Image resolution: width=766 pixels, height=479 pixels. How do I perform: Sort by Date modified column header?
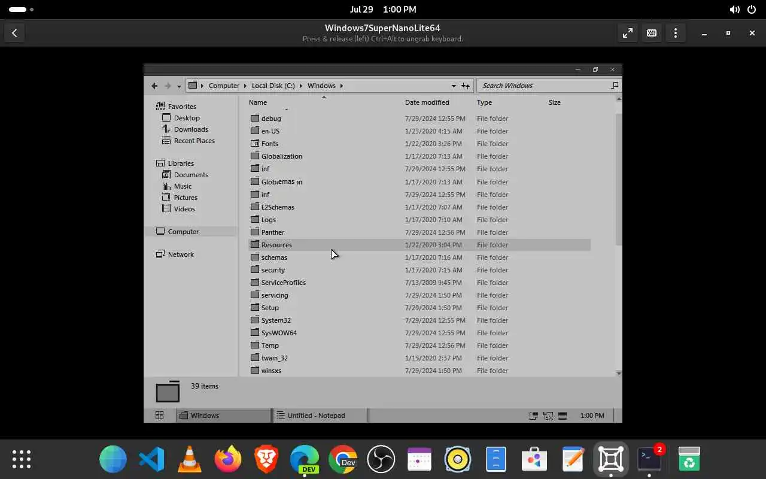(x=427, y=102)
